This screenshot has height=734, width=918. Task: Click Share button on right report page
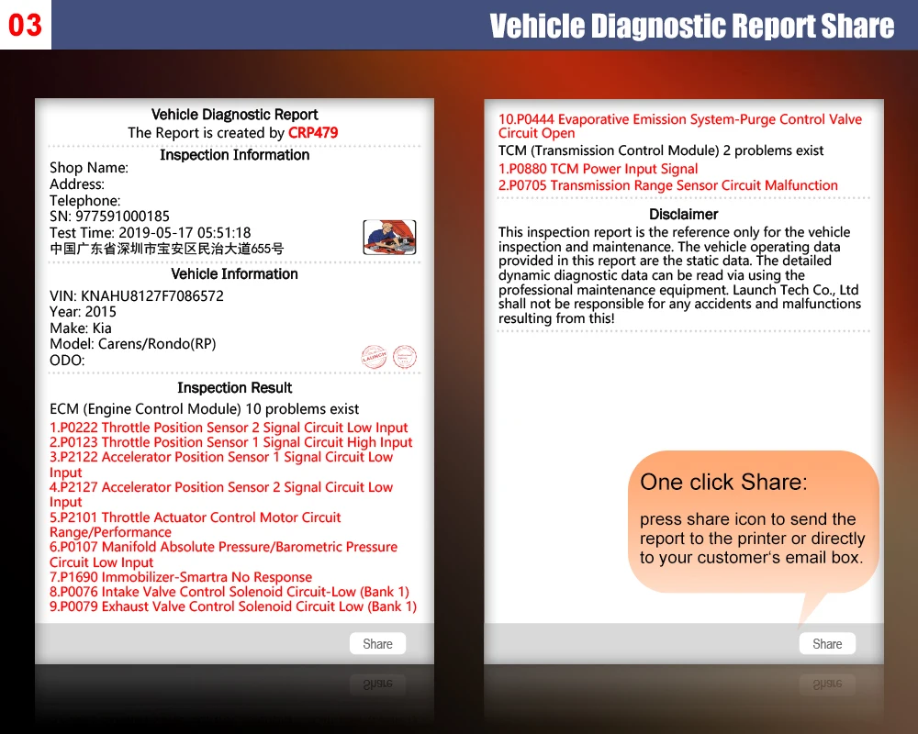(827, 644)
